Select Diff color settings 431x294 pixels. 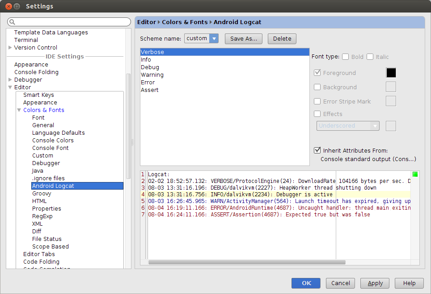pos(37,231)
